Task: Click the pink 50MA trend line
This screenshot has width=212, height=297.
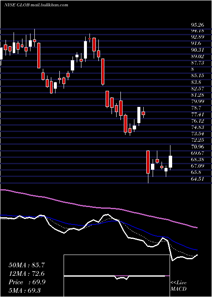Action: click(x=98, y=208)
